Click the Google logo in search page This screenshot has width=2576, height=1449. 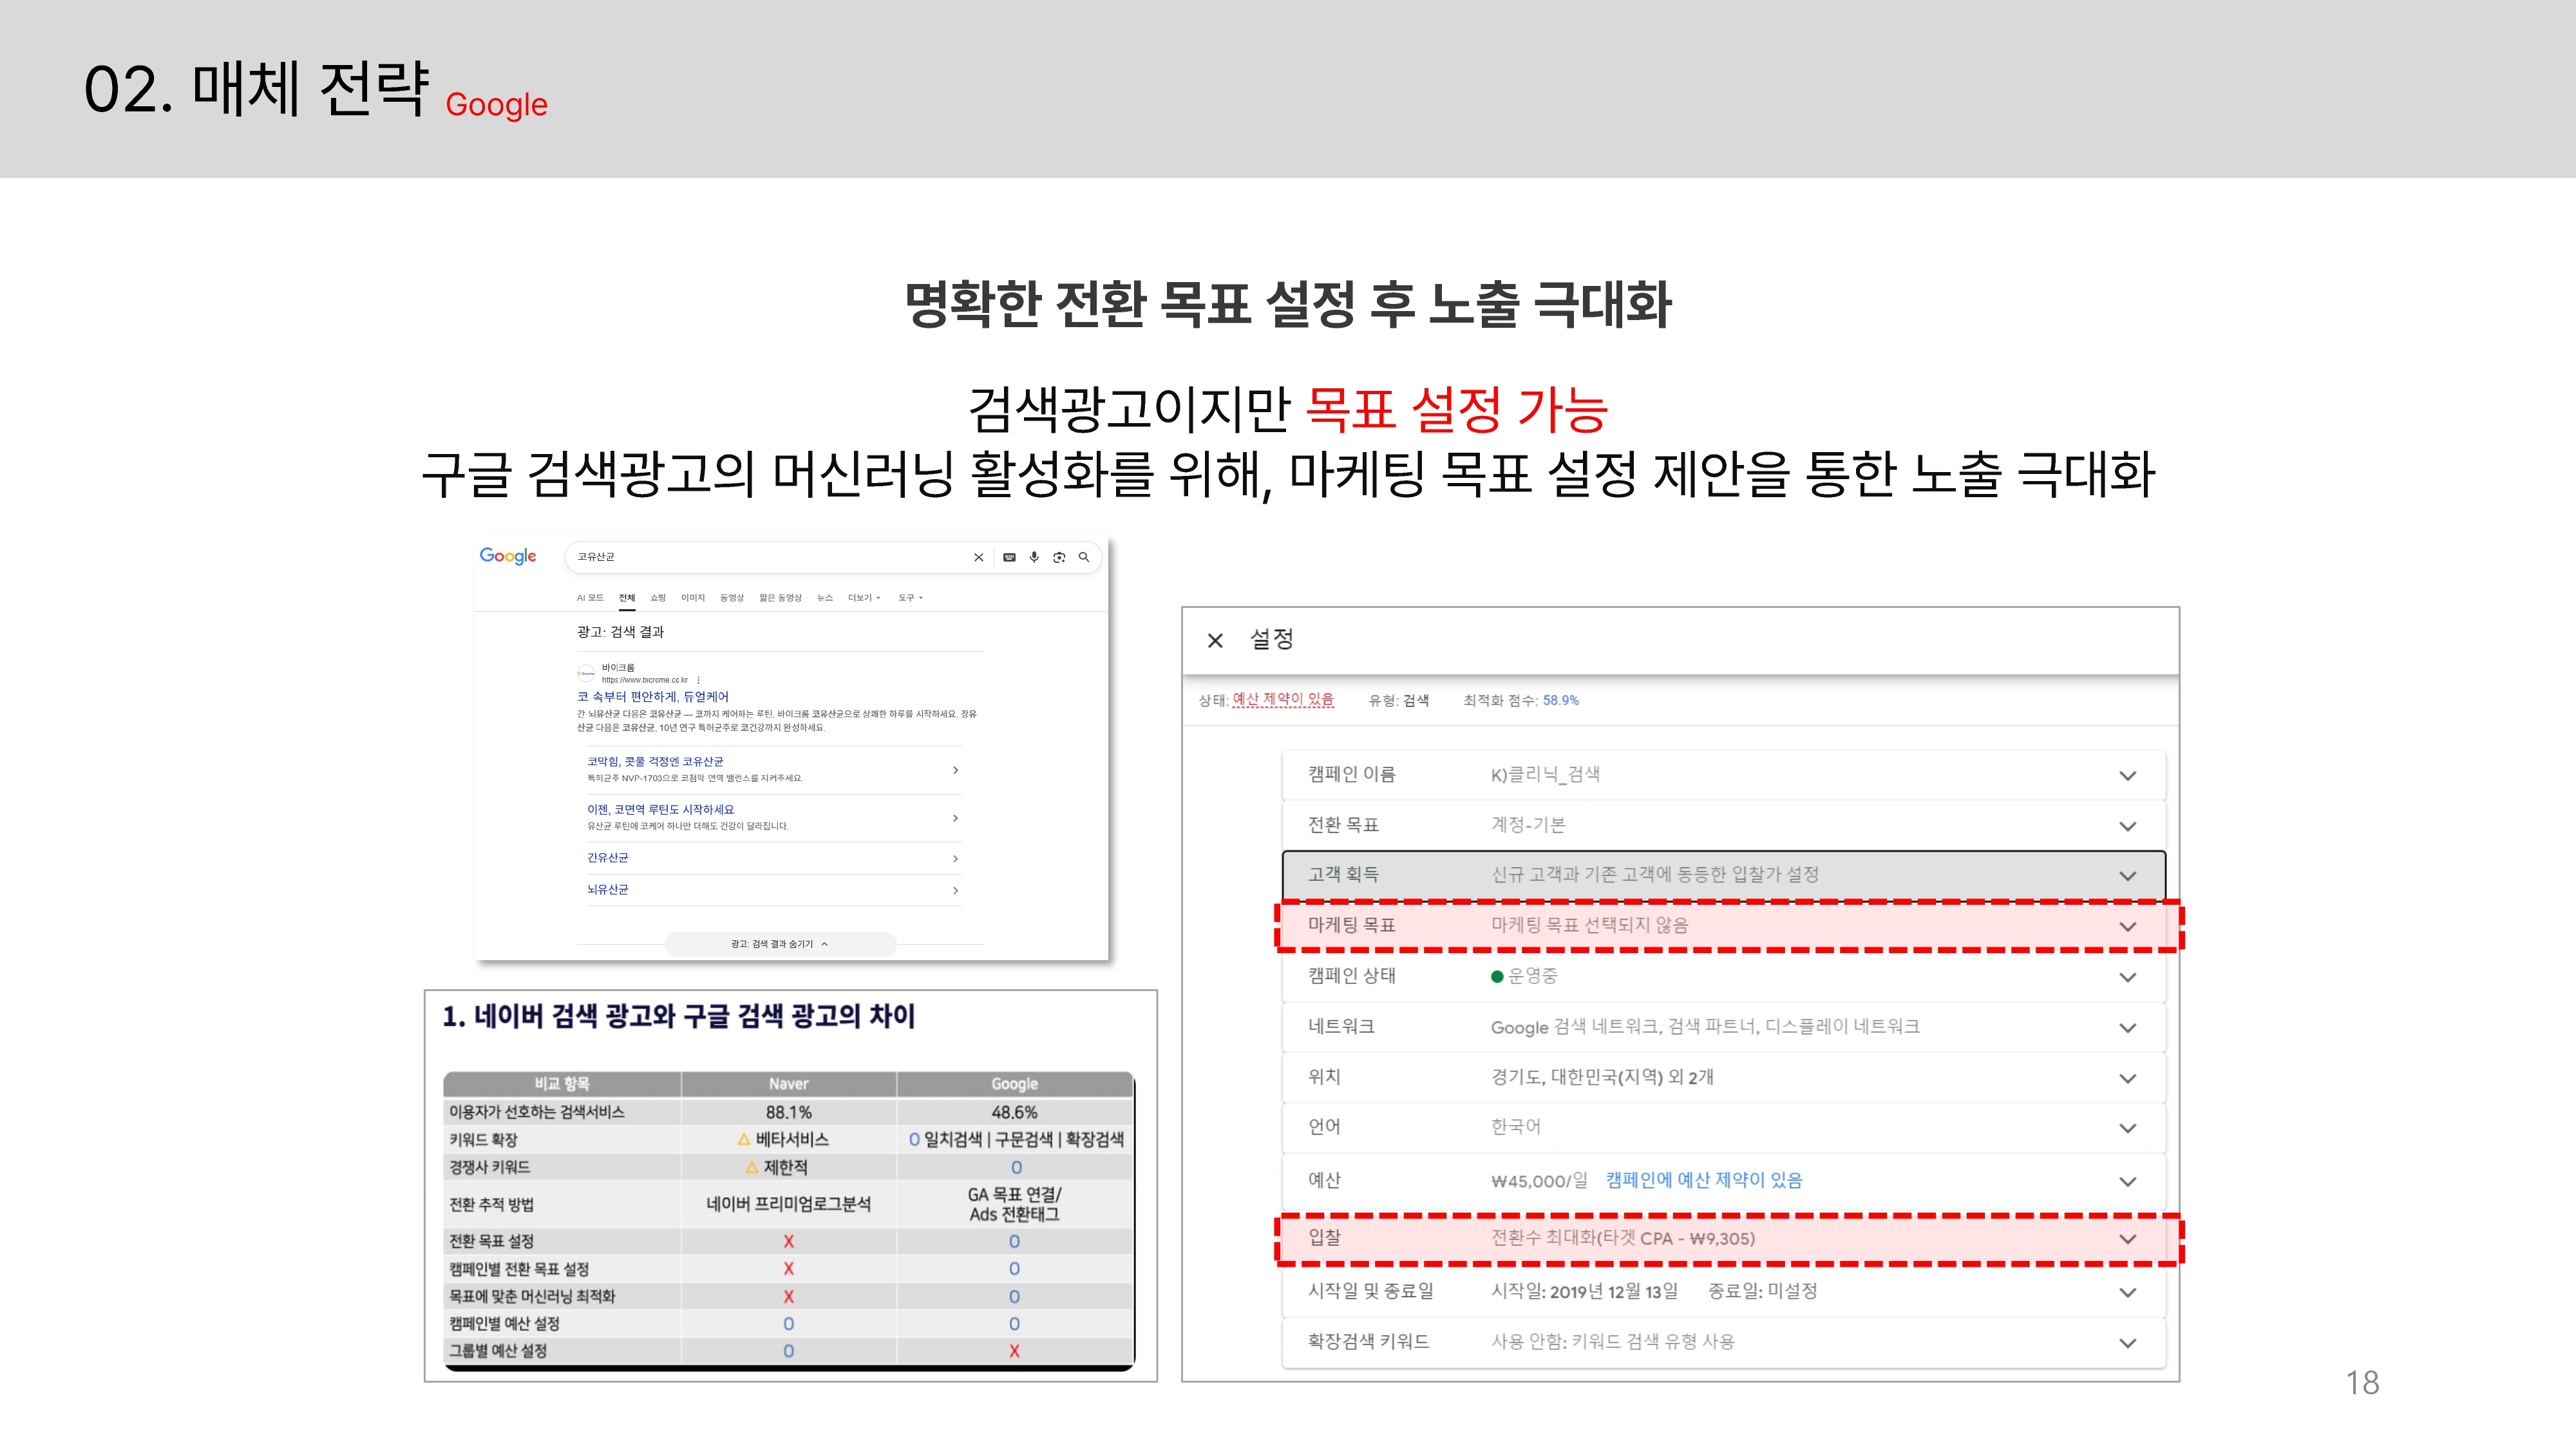point(507,556)
